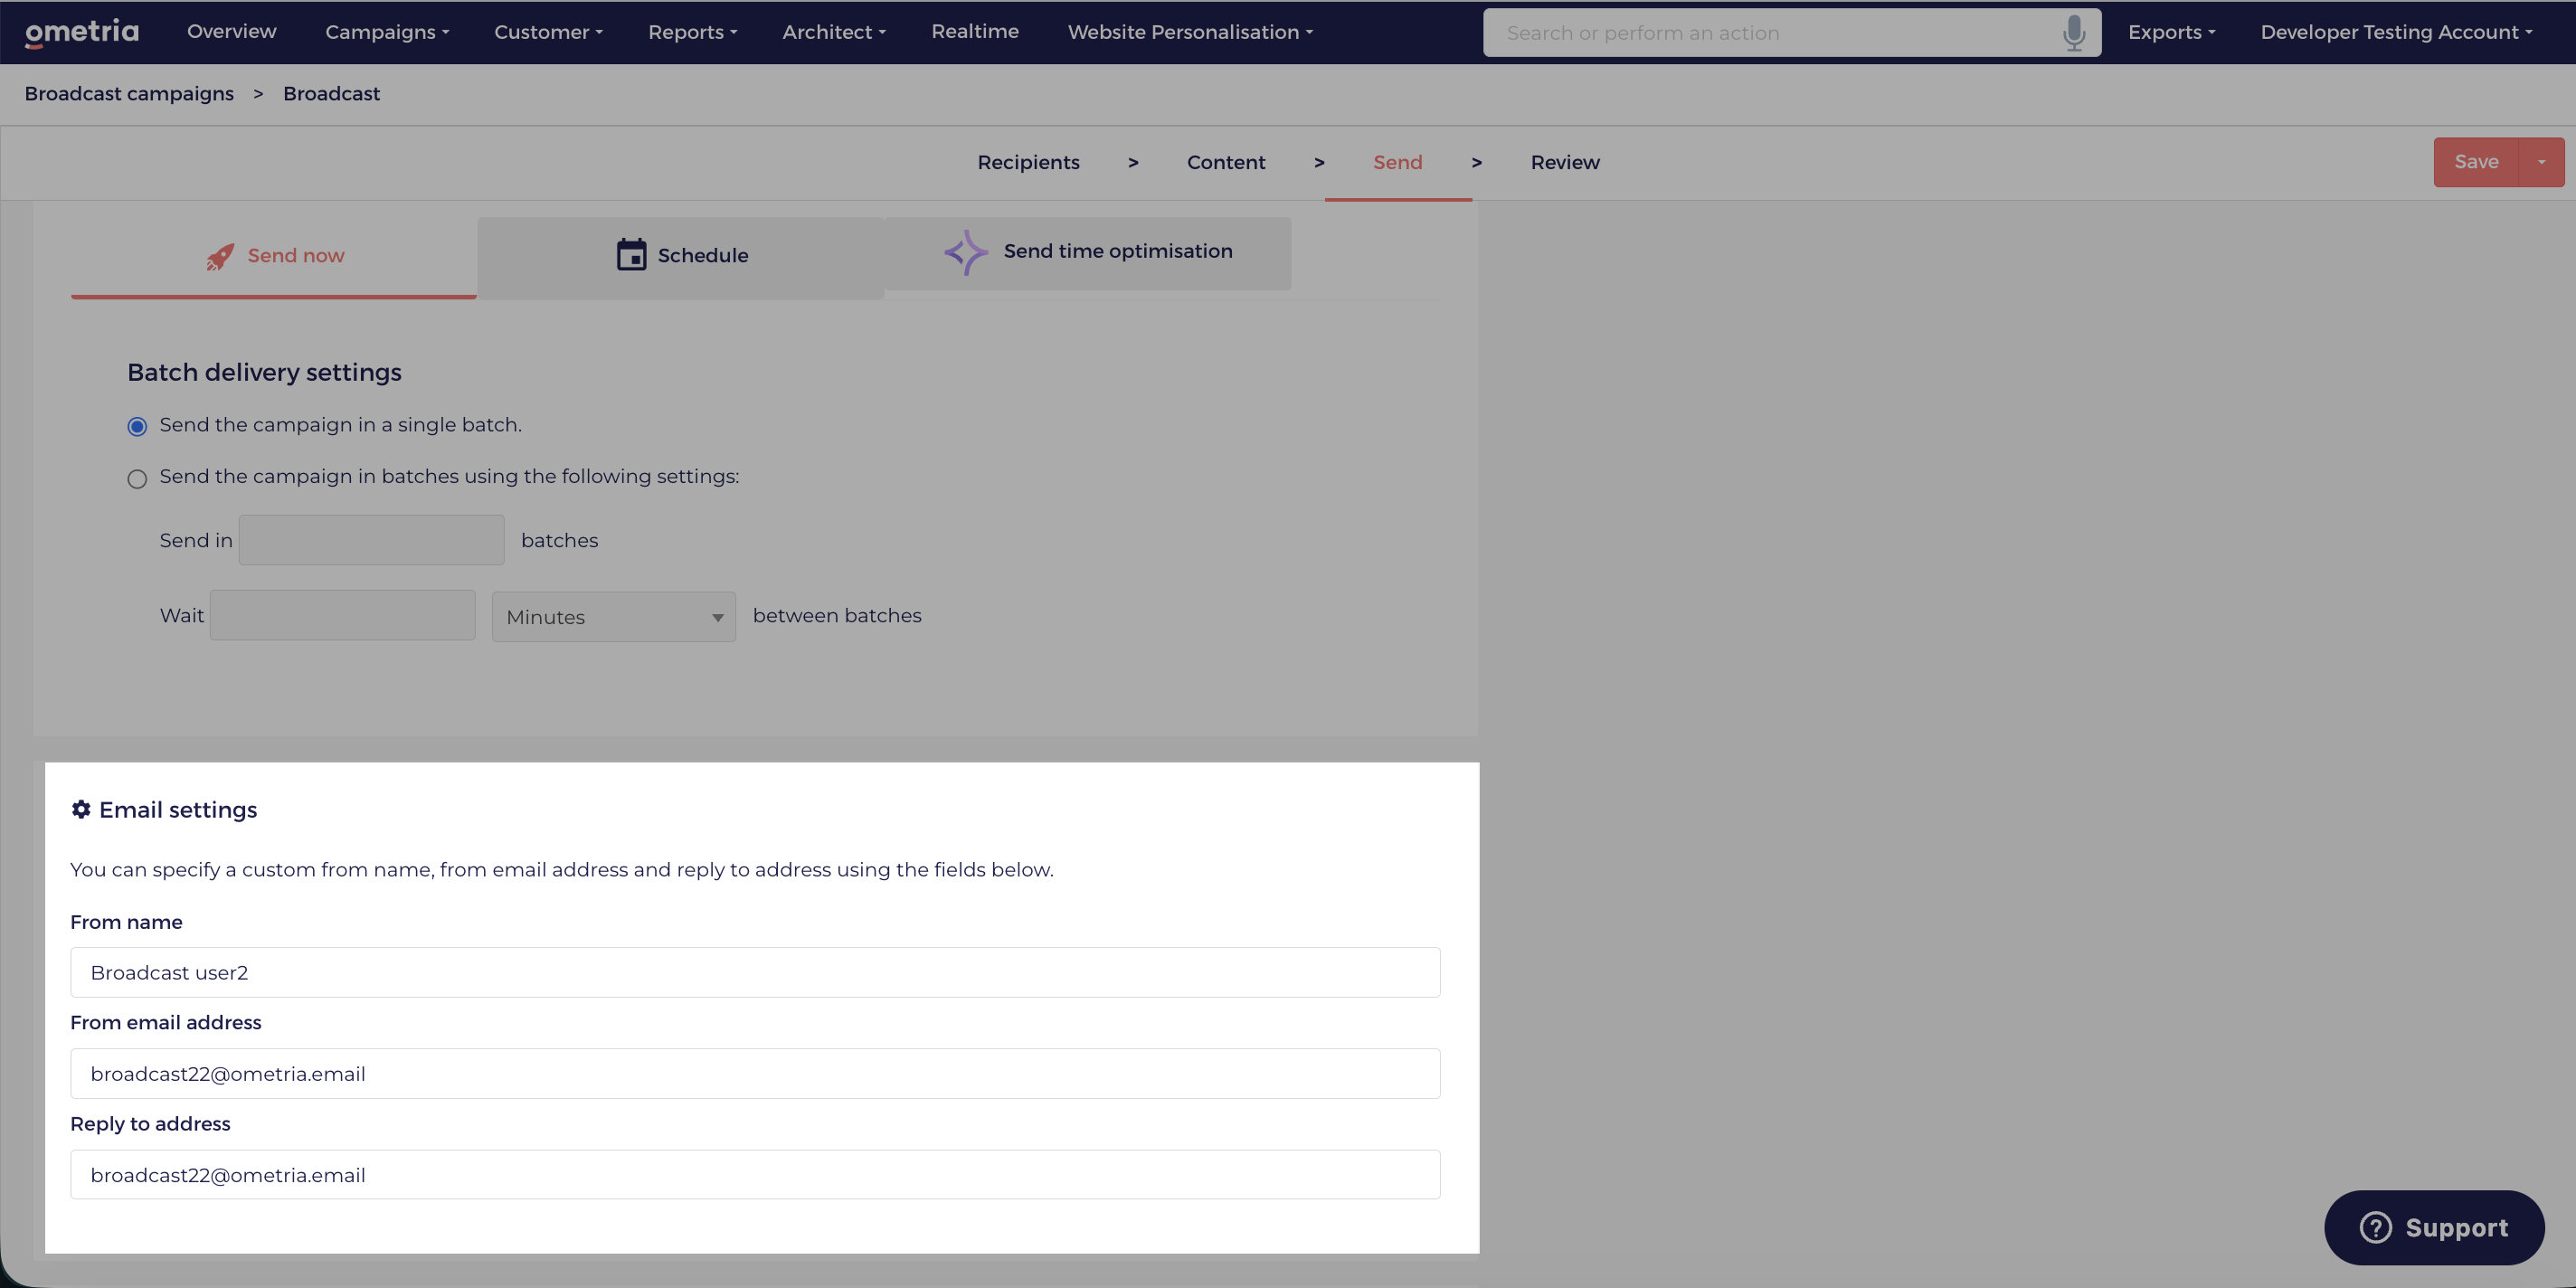Viewport: 2576px width, 1288px height.
Task: Click the Email settings heading text
Action: tap(178, 810)
